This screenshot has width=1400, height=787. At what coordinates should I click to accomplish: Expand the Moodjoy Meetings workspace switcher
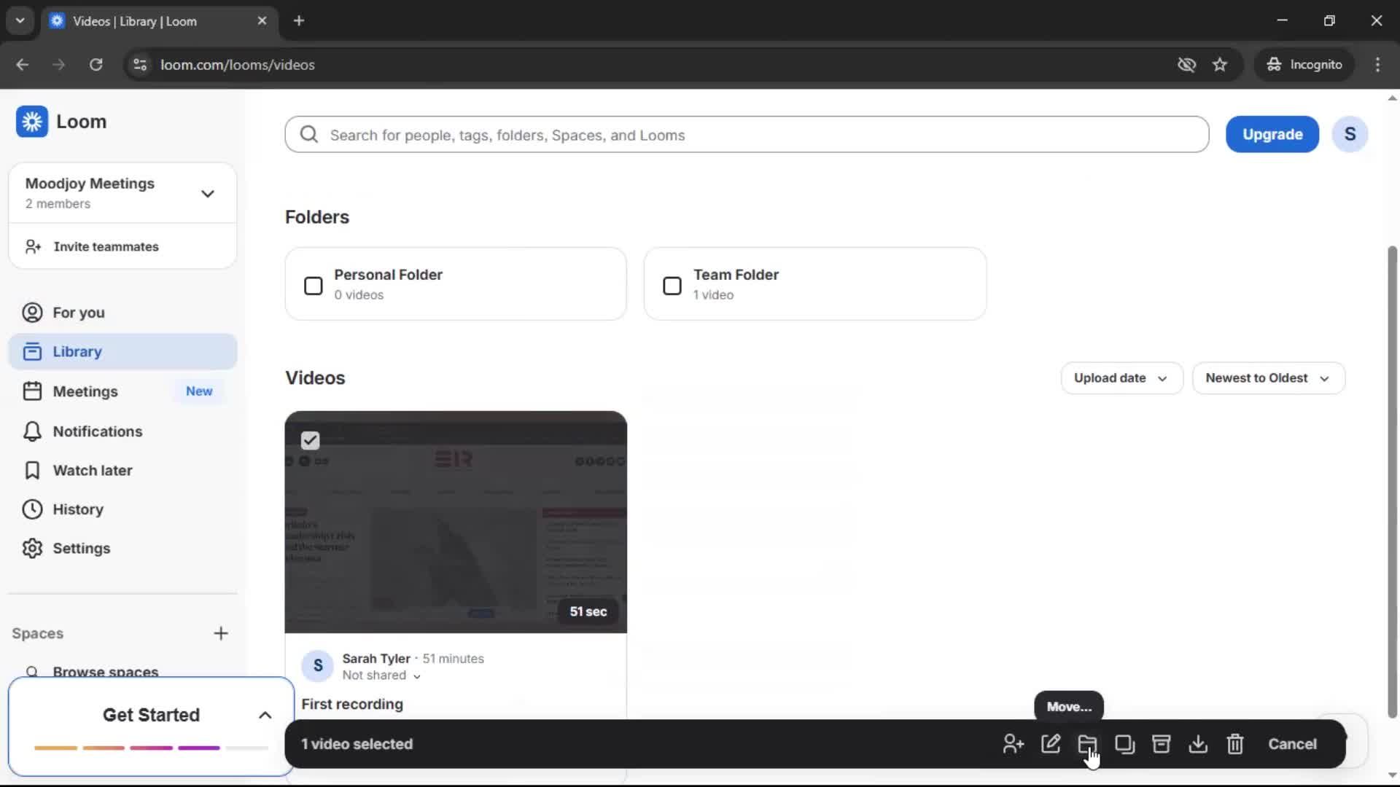[x=208, y=193]
